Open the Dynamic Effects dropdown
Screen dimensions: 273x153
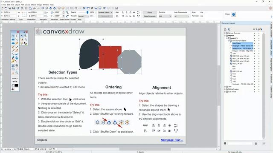pyautogui.click(x=105, y=12)
